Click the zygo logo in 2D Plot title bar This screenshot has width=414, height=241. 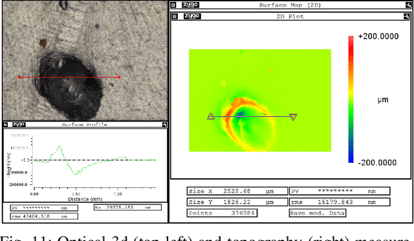tap(192, 16)
